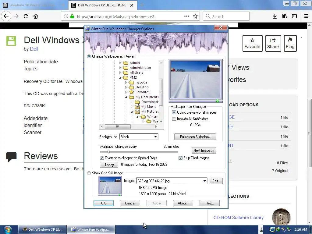Screen dimensions: 312x234
Task: Collapse the My Documents node
Action: click(126, 97)
